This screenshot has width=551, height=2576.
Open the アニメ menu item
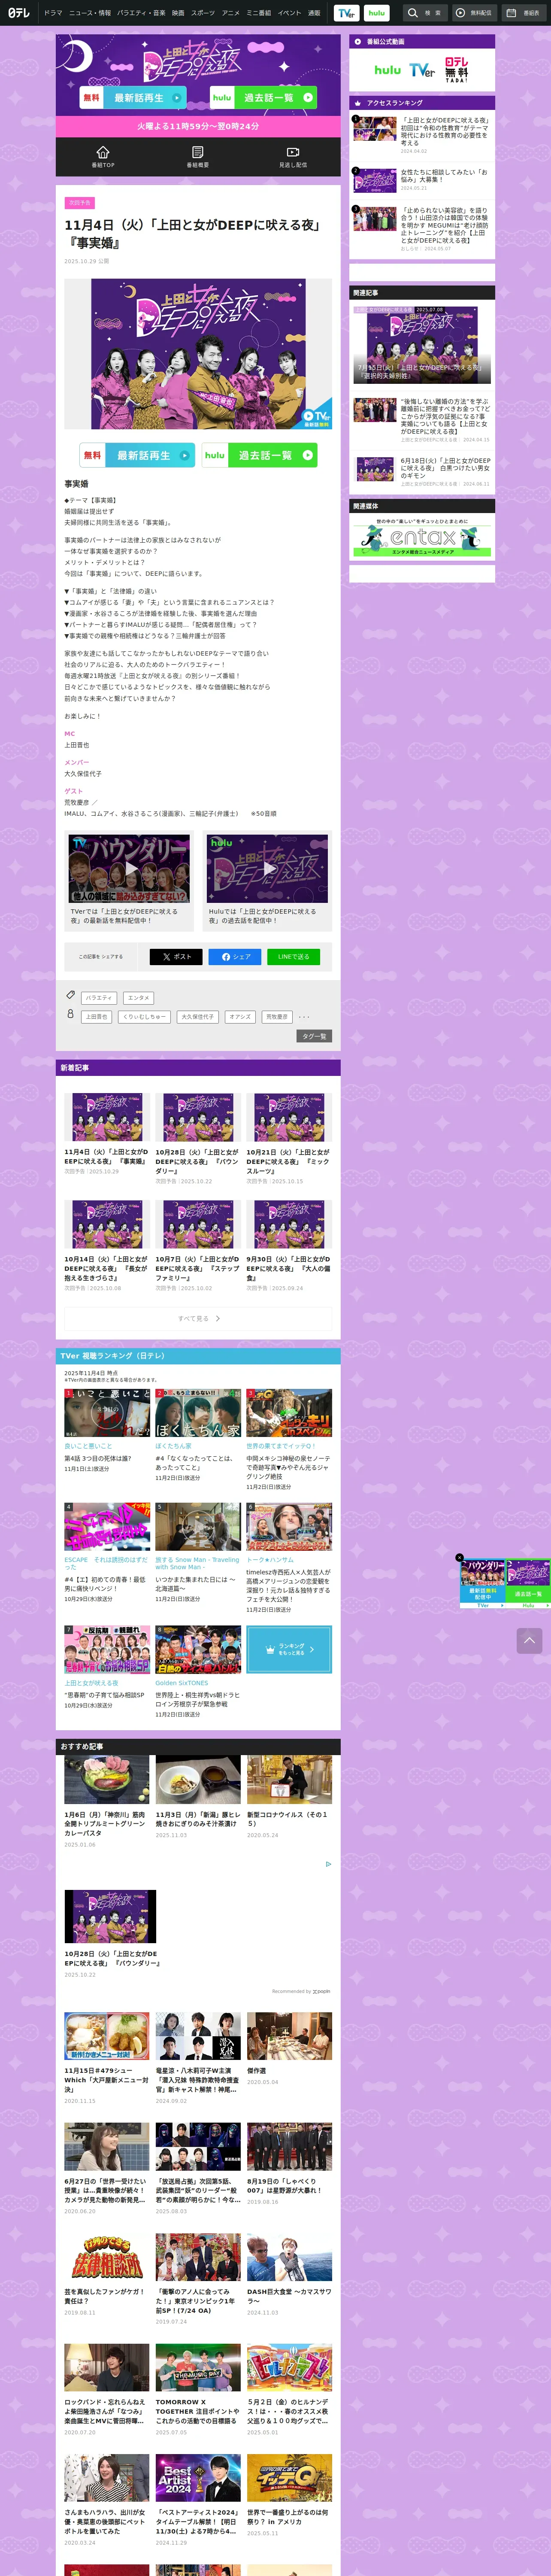(x=231, y=13)
